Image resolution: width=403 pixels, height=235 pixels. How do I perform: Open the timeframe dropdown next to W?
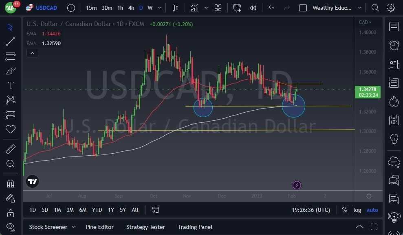pos(159,8)
